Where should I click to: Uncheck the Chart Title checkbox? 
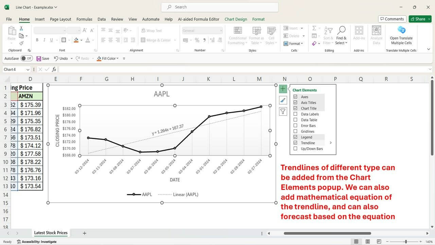tap(295, 108)
